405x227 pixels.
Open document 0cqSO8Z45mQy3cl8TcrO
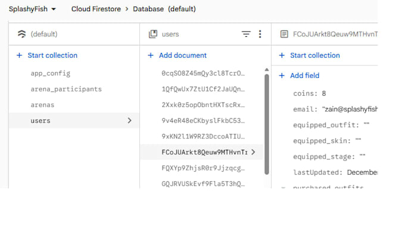pyautogui.click(x=203, y=74)
